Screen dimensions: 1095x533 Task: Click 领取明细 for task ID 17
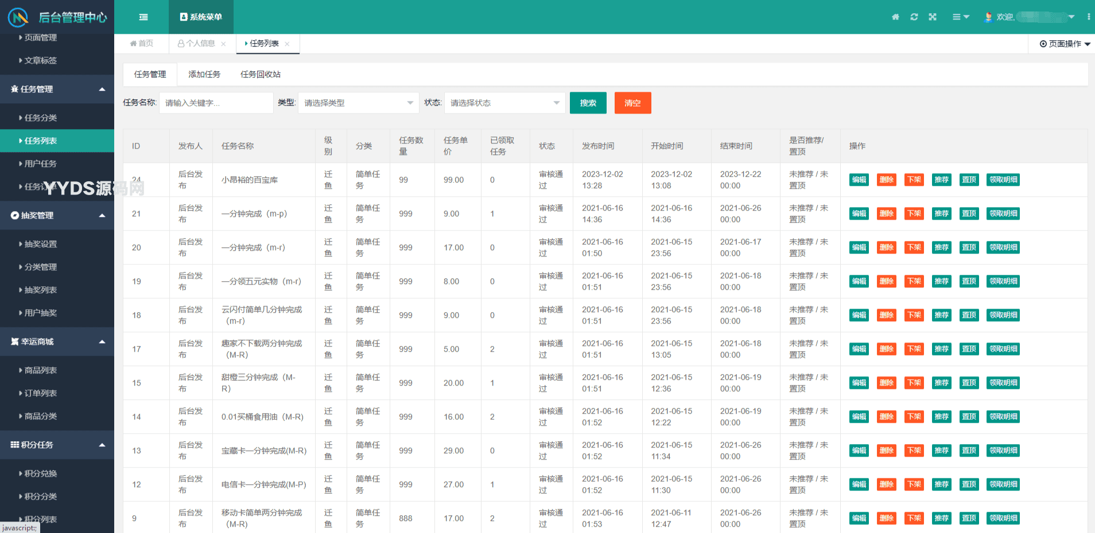coord(1004,349)
